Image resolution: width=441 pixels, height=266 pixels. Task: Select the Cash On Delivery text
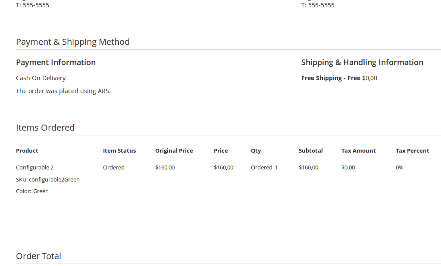[x=41, y=78]
